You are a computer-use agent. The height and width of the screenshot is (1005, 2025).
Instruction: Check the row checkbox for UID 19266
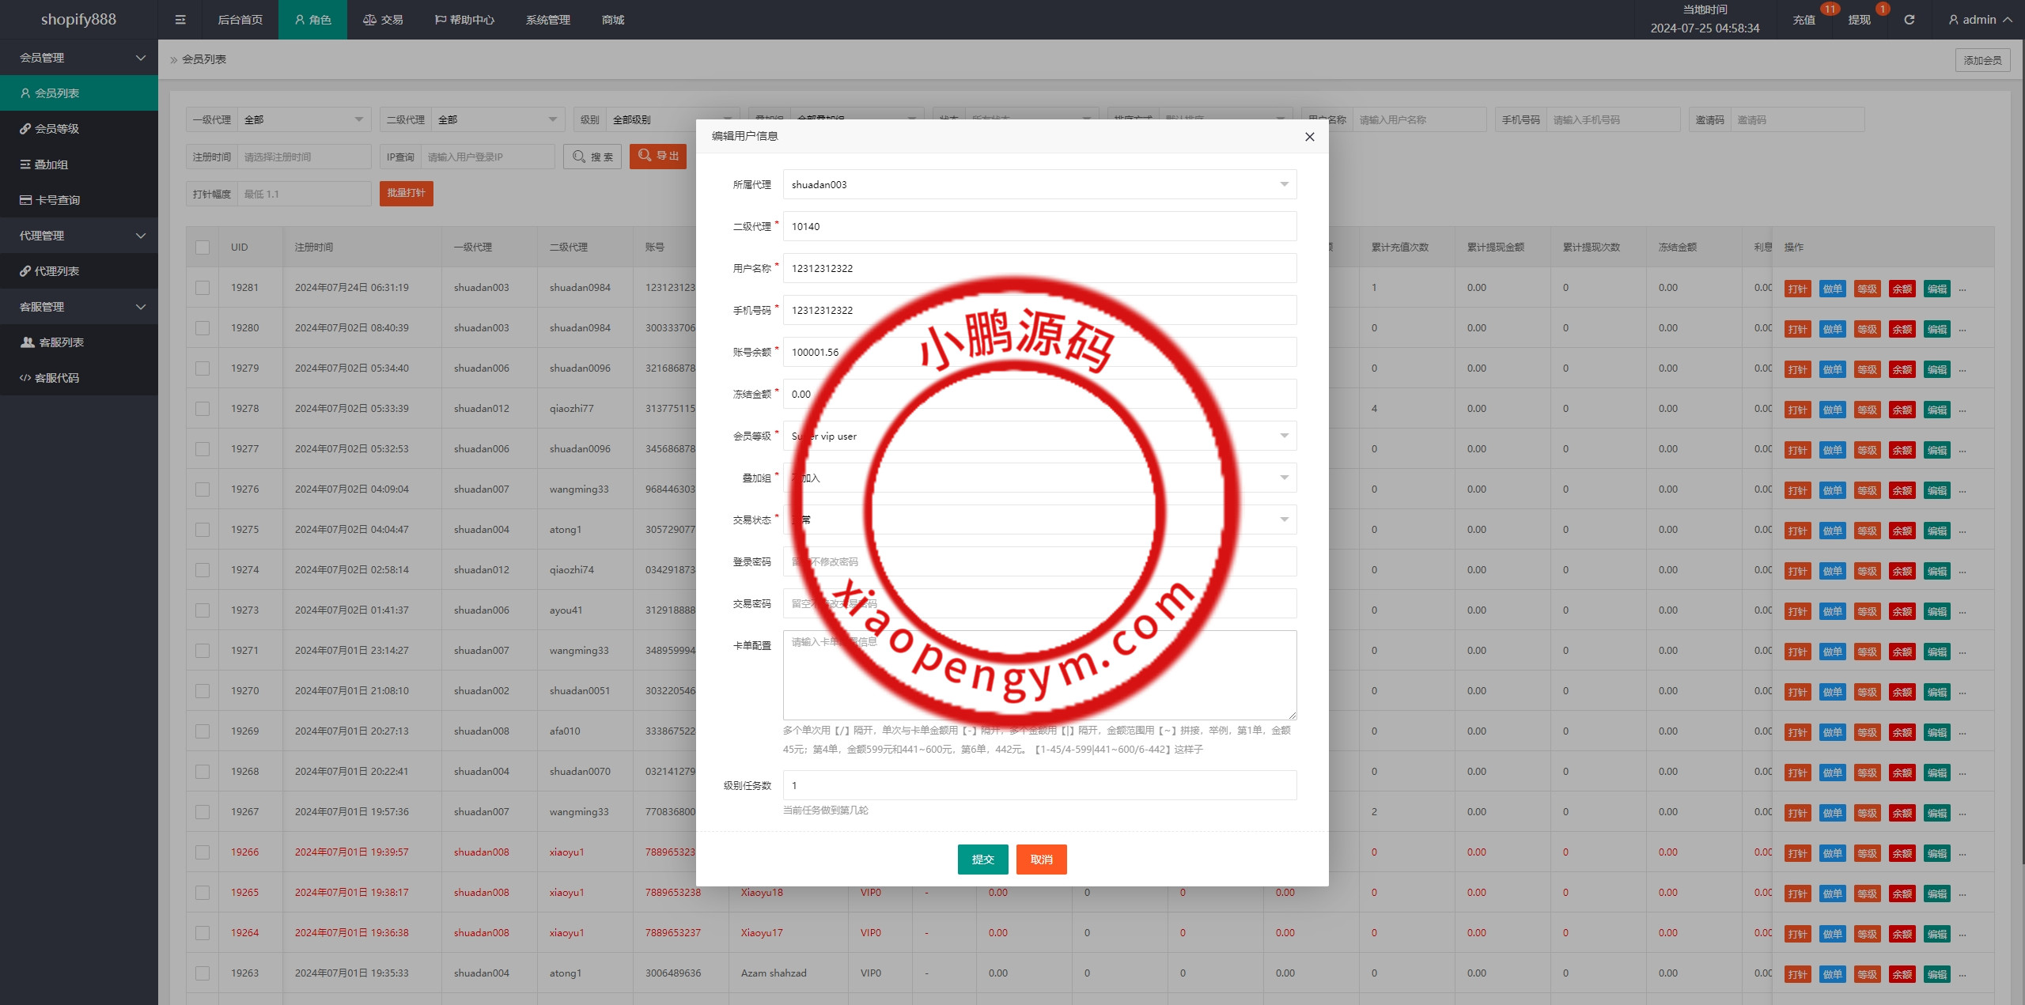click(202, 852)
